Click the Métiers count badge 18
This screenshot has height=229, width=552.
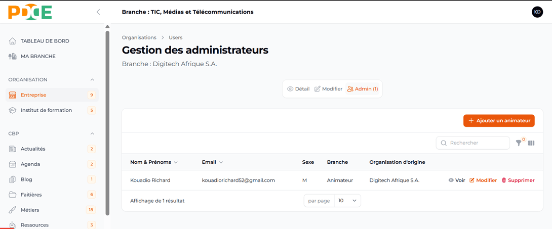[x=91, y=210]
